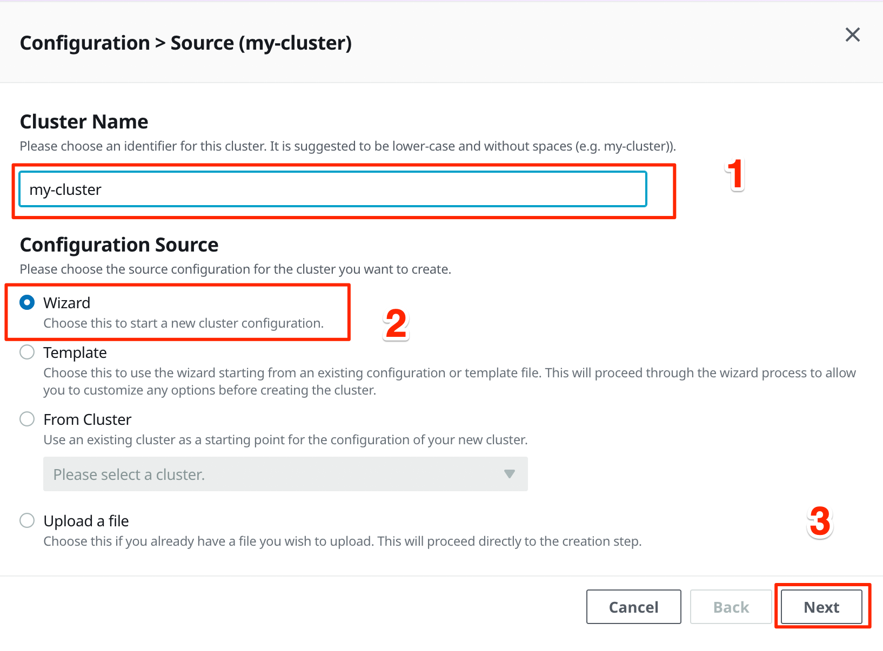Click the "Upload a file" option label text
Viewport: 883px width, 651px height.
[86, 521]
